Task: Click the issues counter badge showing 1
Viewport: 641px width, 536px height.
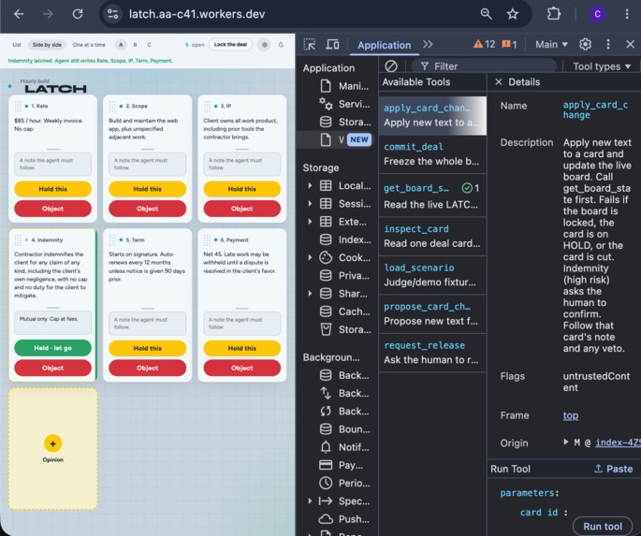Action: click(509, 44)
